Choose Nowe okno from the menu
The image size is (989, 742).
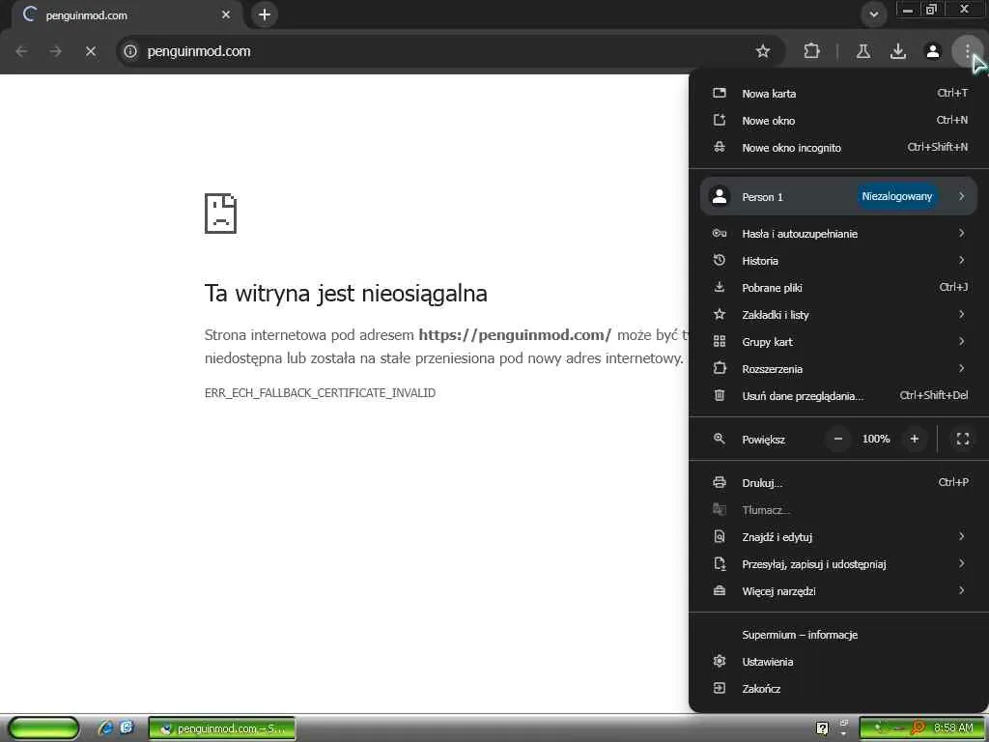tap(838, 121)
